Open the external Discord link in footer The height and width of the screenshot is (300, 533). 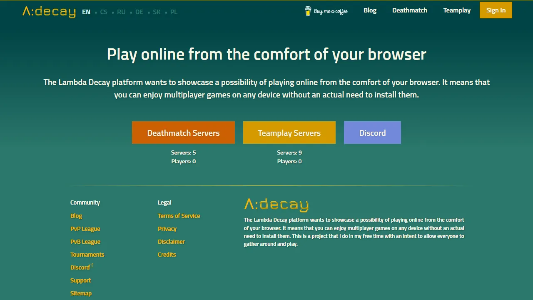click(80, 267)
